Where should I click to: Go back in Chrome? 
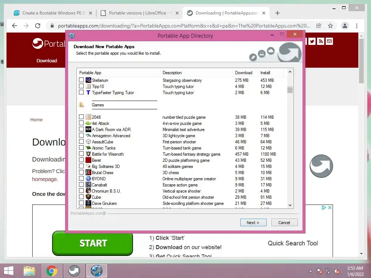(x=14, y=26)
